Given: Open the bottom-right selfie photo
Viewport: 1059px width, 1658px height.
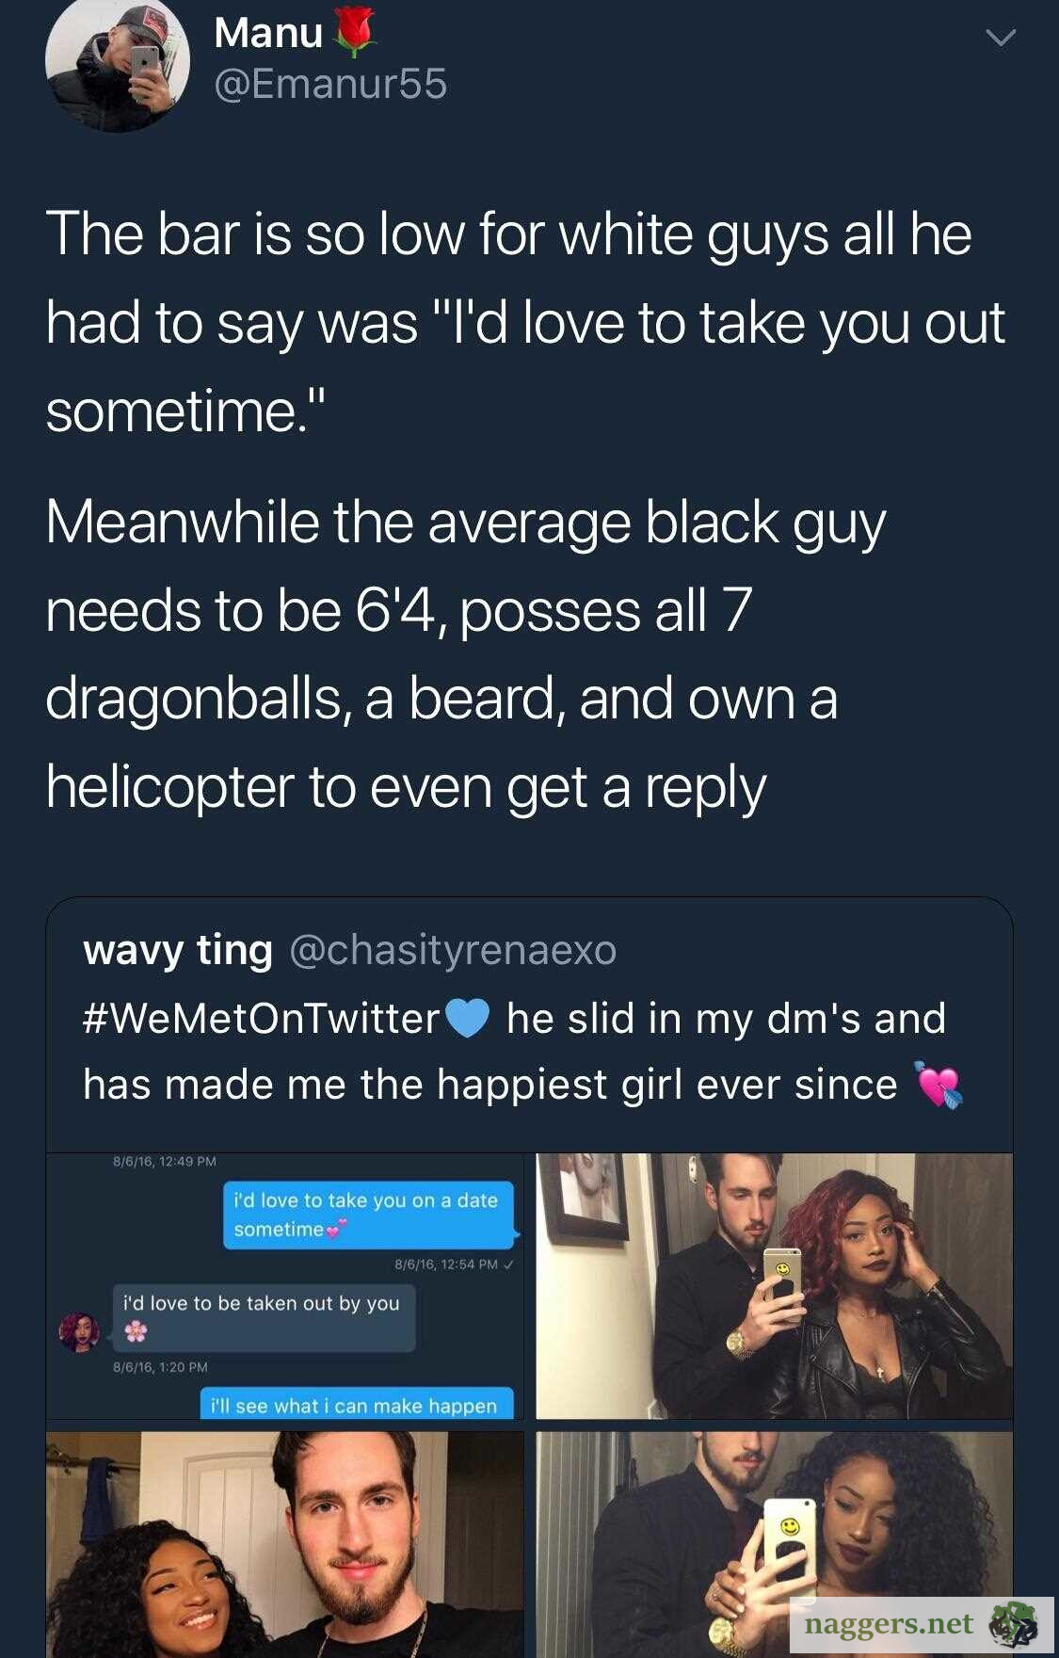Looking at the screenshot, I should [x=775, y=1545].
